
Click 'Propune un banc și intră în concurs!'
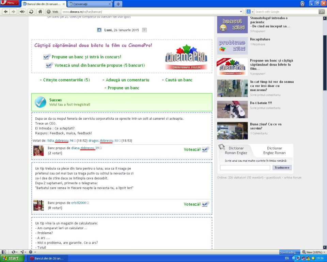tap(86, 57)
